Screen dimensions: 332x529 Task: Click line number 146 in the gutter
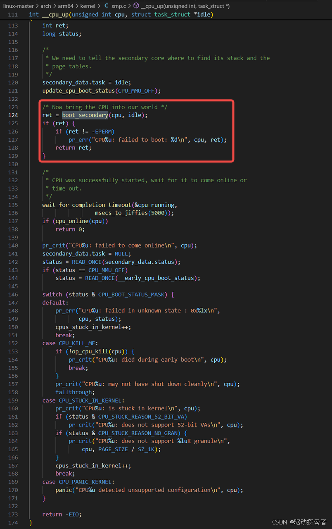click(13, 294)
